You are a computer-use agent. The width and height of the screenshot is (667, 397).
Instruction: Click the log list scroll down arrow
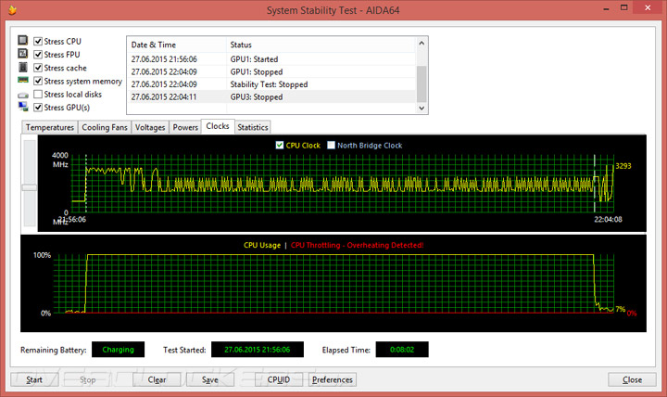[x=422, y=109]
